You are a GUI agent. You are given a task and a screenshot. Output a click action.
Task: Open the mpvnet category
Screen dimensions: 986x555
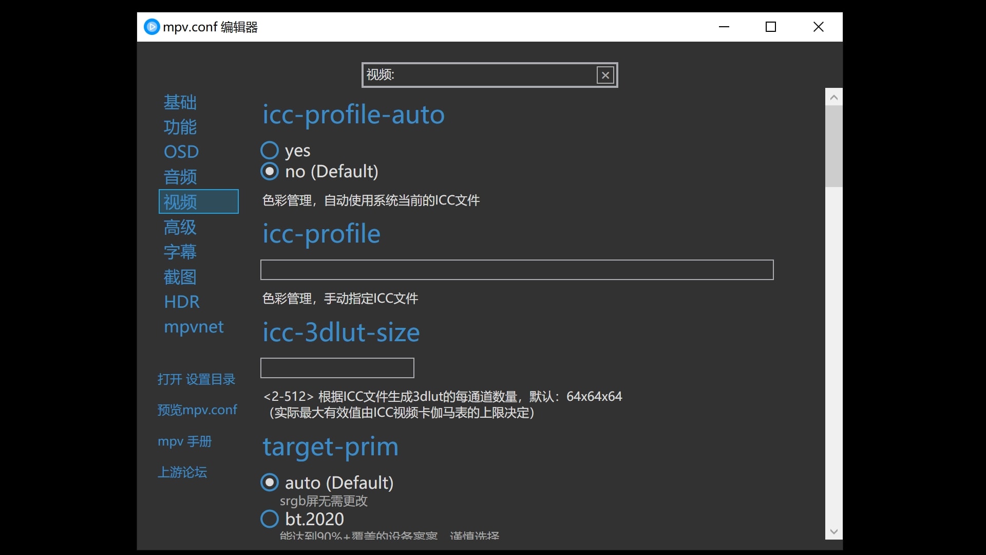pos(194,327)
